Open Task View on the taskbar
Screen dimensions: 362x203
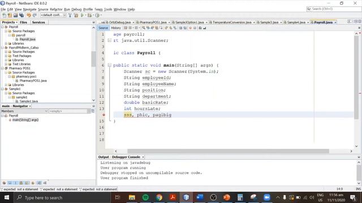[118, 197]
